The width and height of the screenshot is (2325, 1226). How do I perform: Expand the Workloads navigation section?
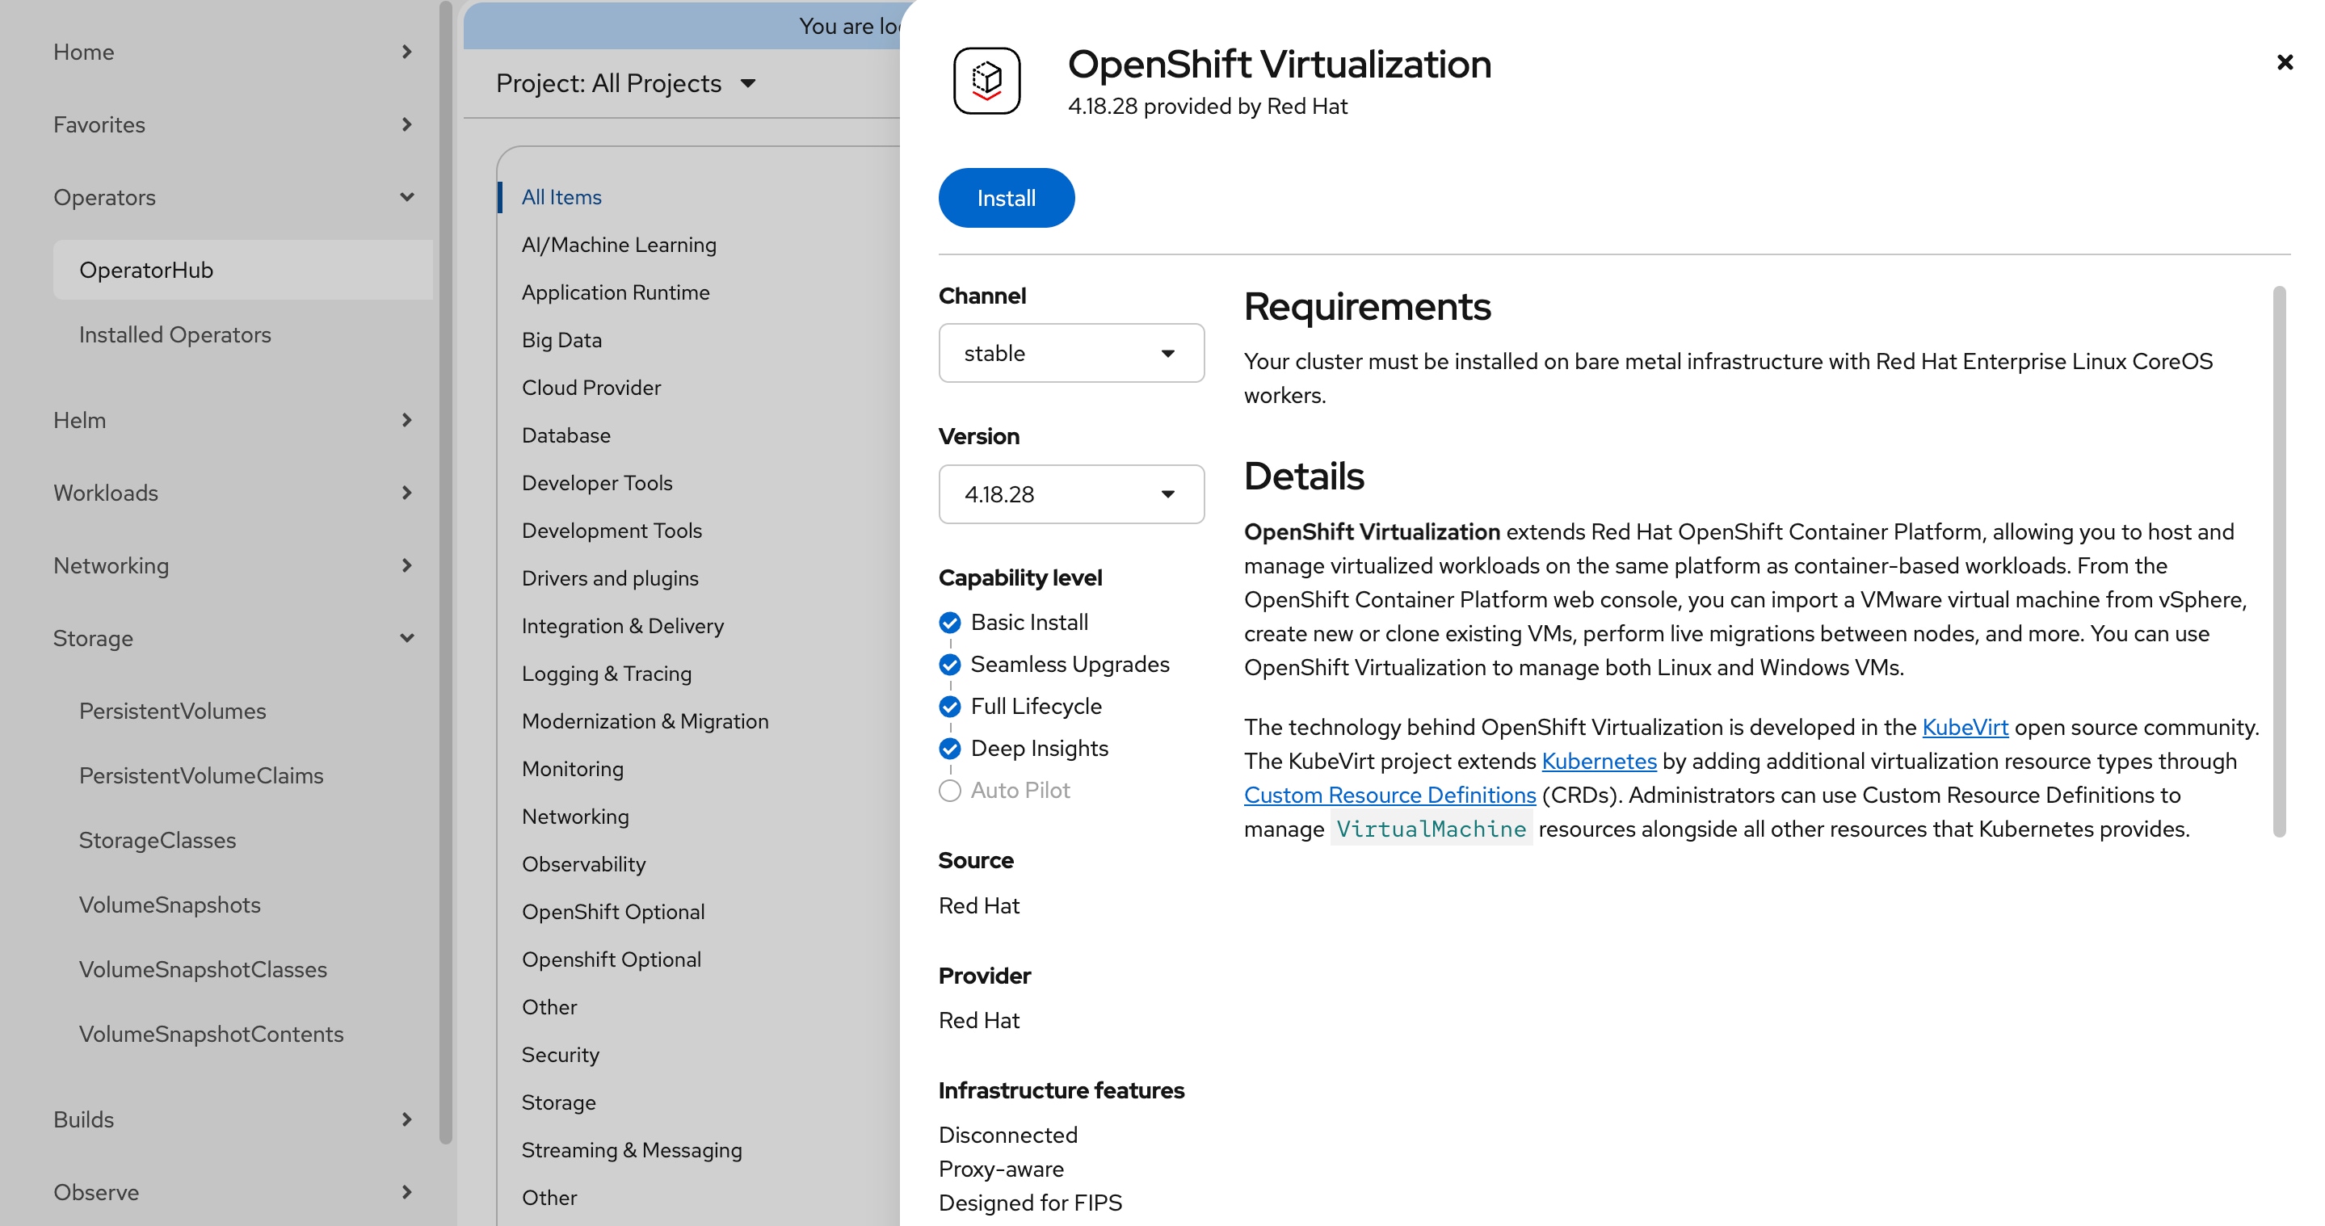(x=233, y=493)
